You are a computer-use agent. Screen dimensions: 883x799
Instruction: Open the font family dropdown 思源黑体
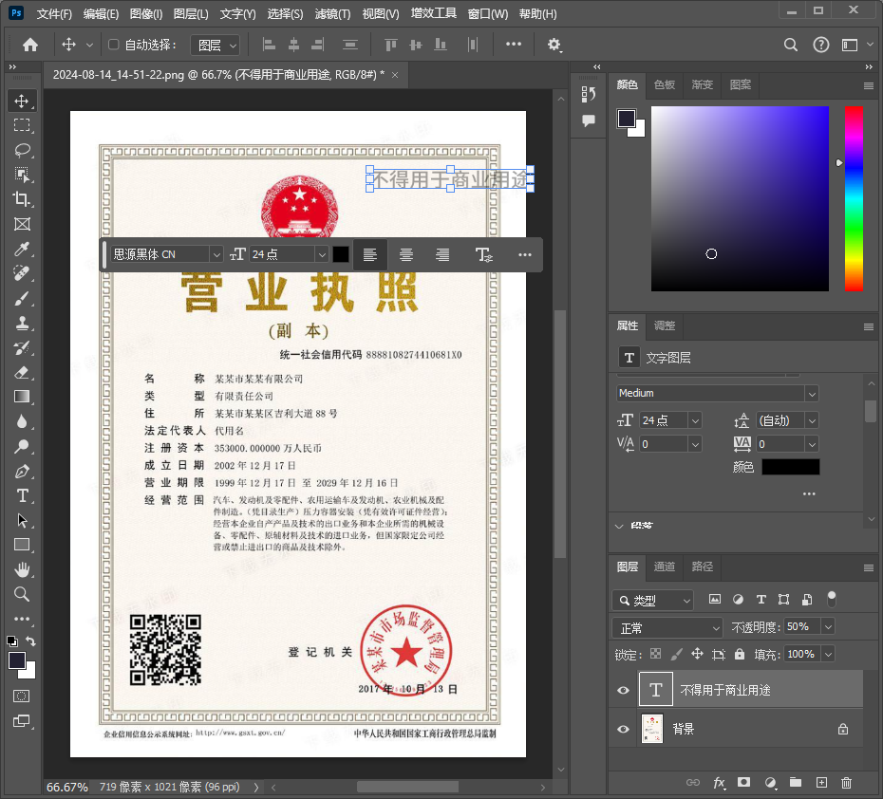click(x=166, y=254)
